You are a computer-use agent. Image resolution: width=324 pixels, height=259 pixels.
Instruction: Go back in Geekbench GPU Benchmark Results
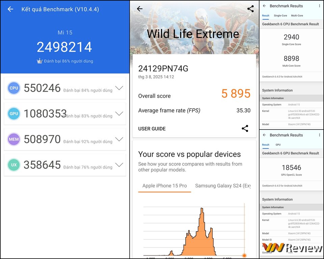[264, 135]
